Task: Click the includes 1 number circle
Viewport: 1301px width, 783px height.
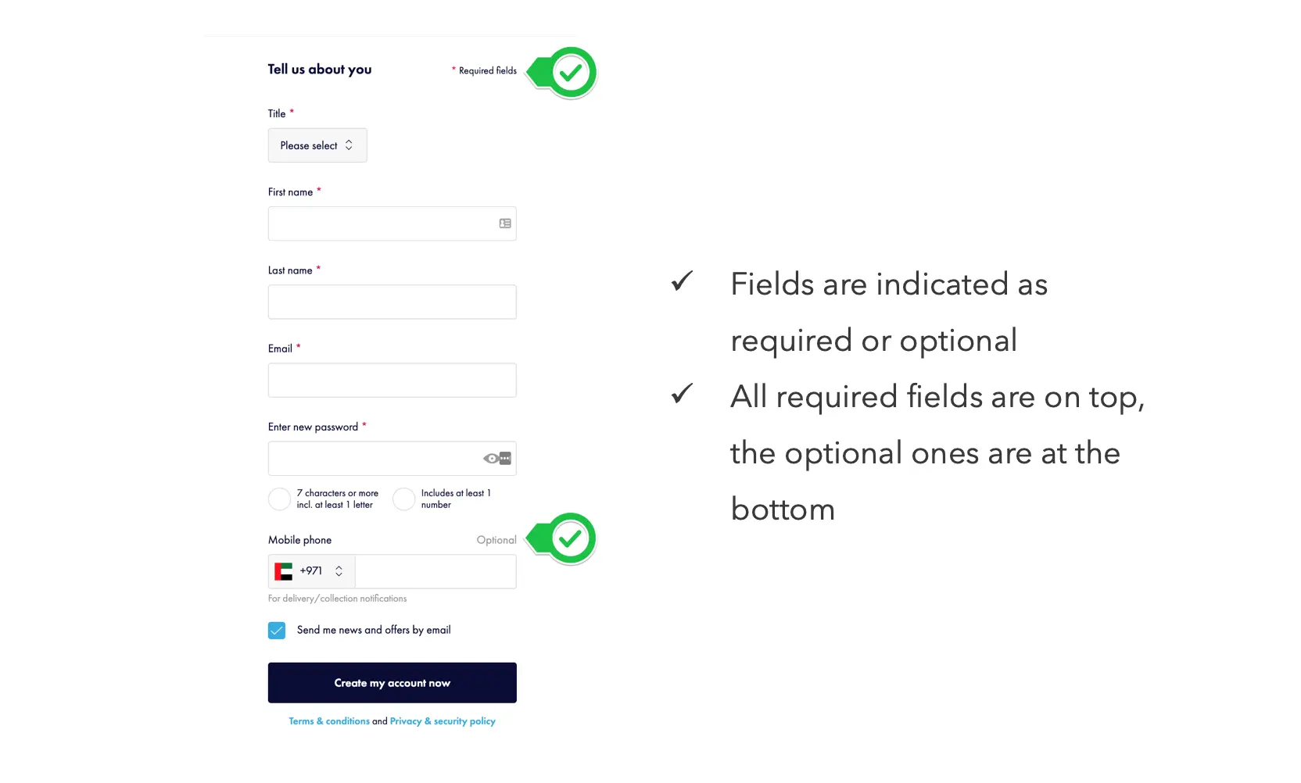Action: point(403,499)
